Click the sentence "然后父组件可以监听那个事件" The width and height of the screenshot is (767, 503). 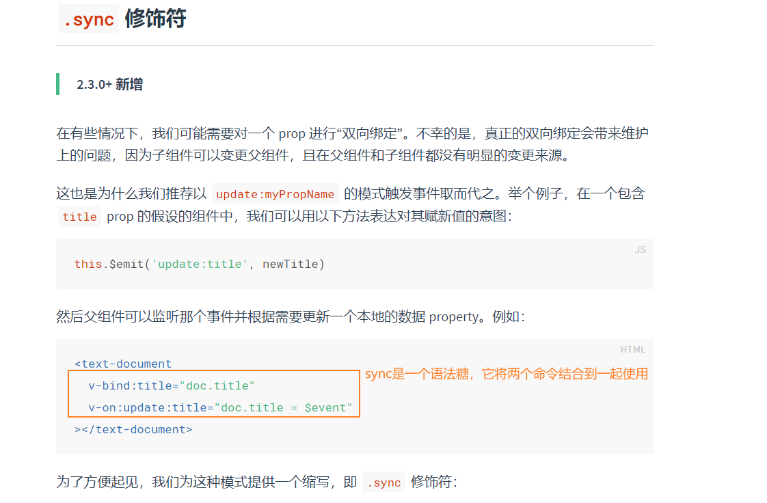[x=291, y=316]
